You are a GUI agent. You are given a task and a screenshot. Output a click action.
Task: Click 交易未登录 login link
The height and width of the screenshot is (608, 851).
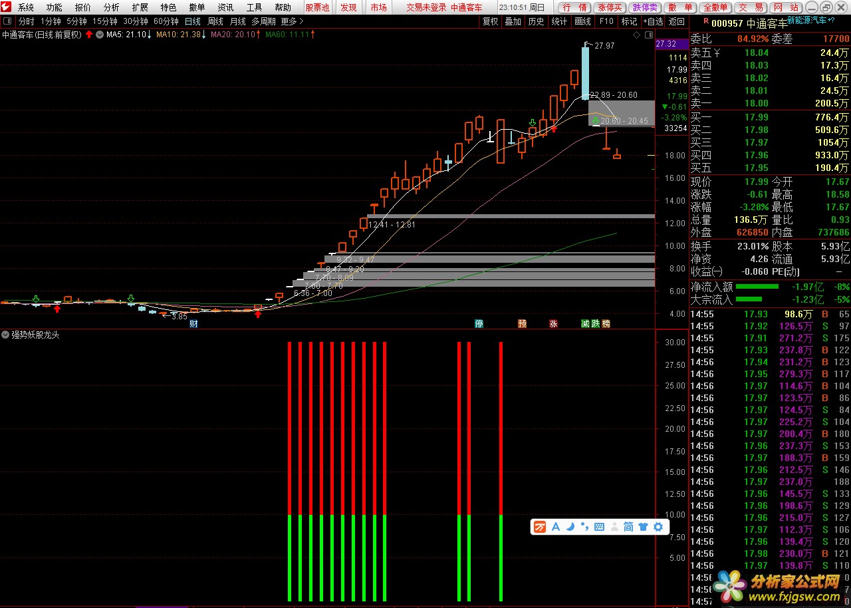point(426,8)
